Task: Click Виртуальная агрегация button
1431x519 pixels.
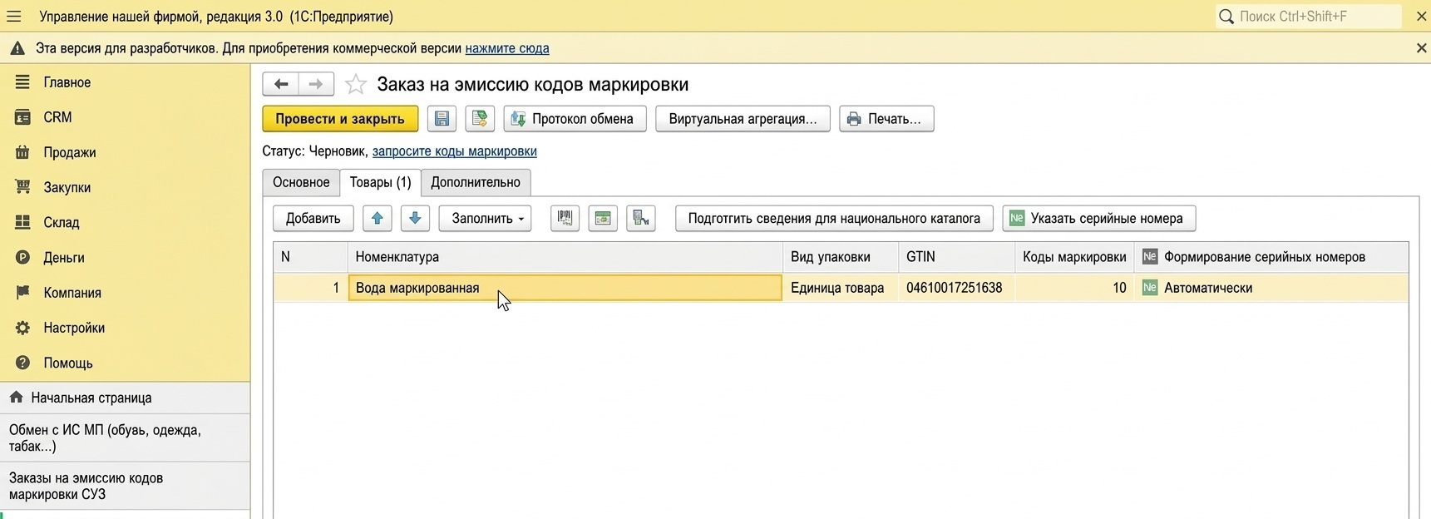Action: point(743,119)
